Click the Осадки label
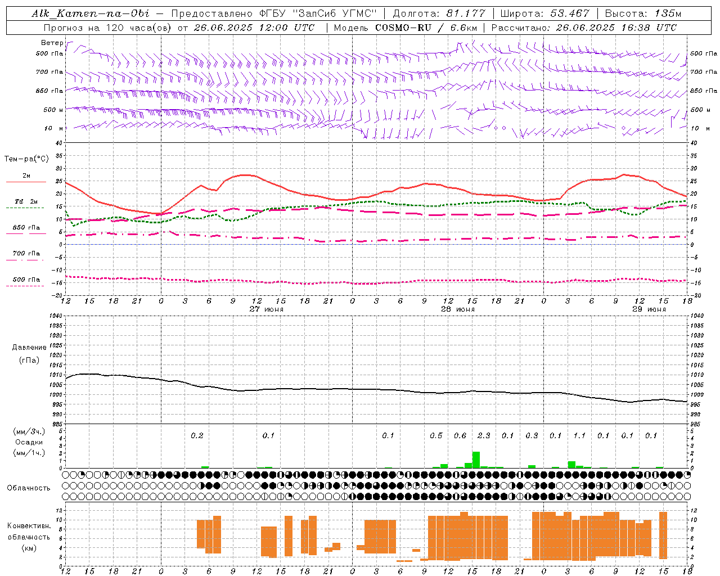Screen dimensions: 720x576 29,442
